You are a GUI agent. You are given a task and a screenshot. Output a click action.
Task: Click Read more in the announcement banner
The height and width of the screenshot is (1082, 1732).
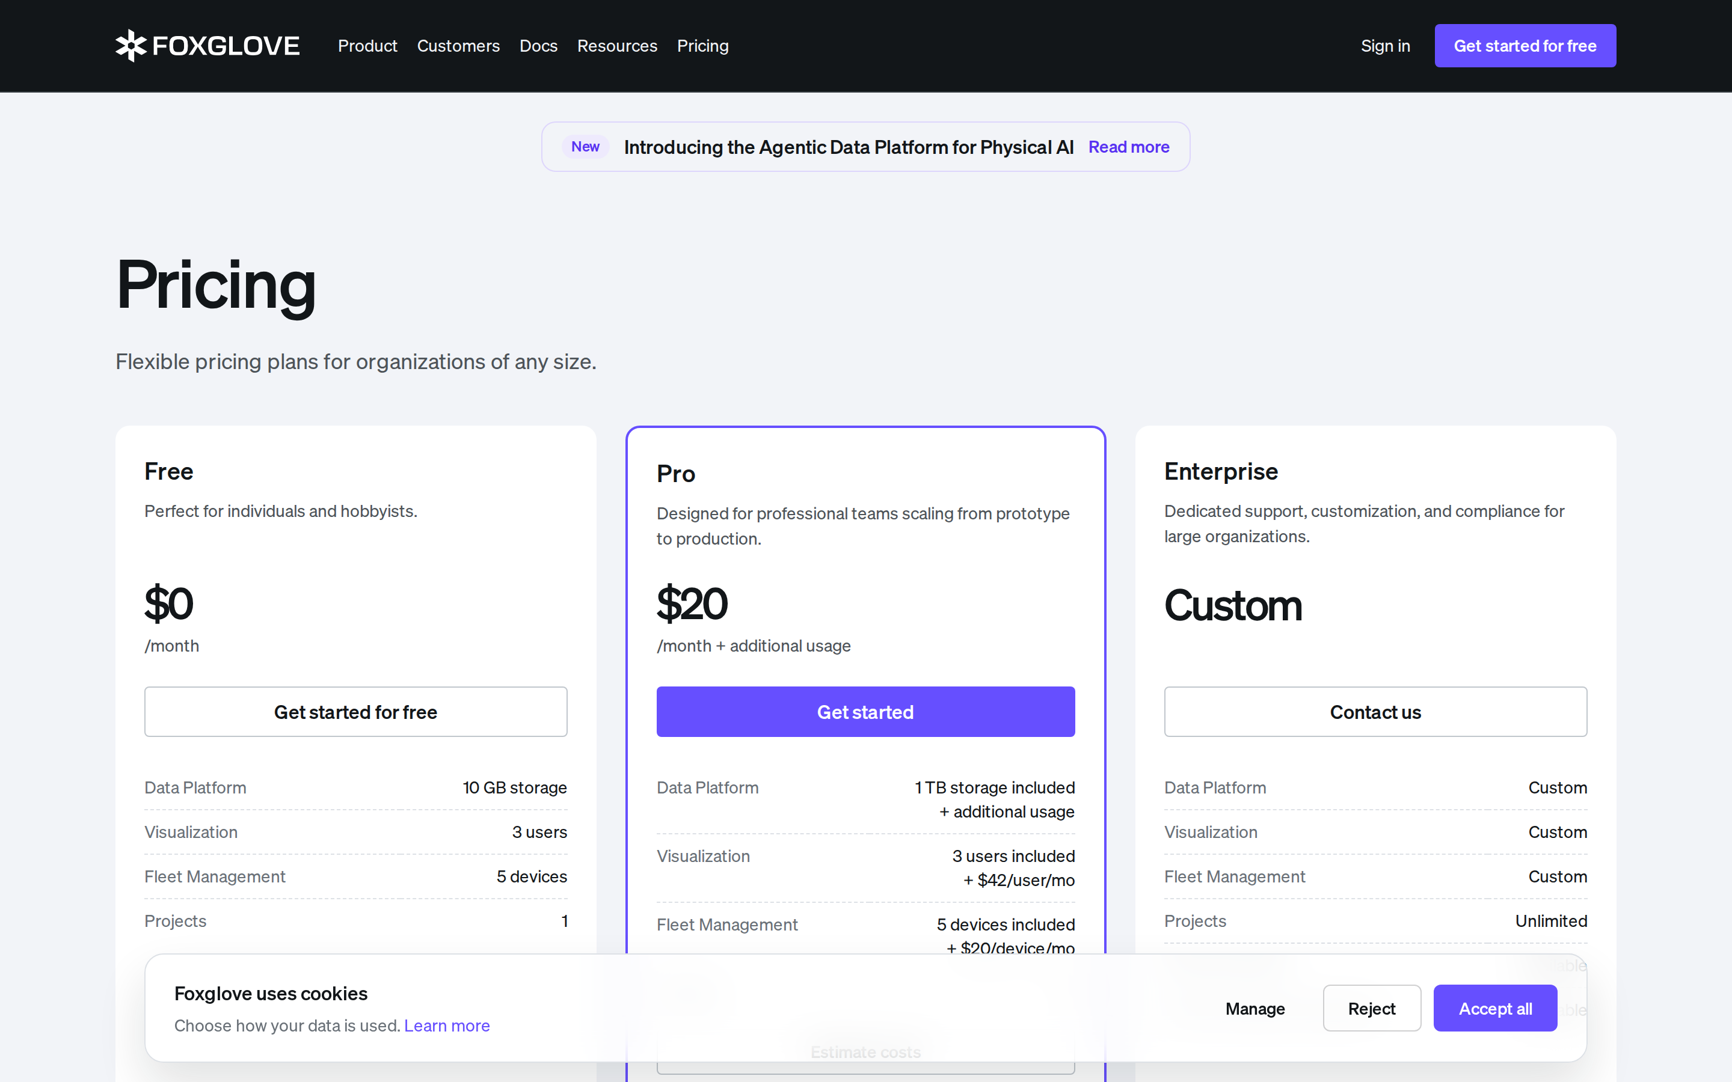[1129, 147]
